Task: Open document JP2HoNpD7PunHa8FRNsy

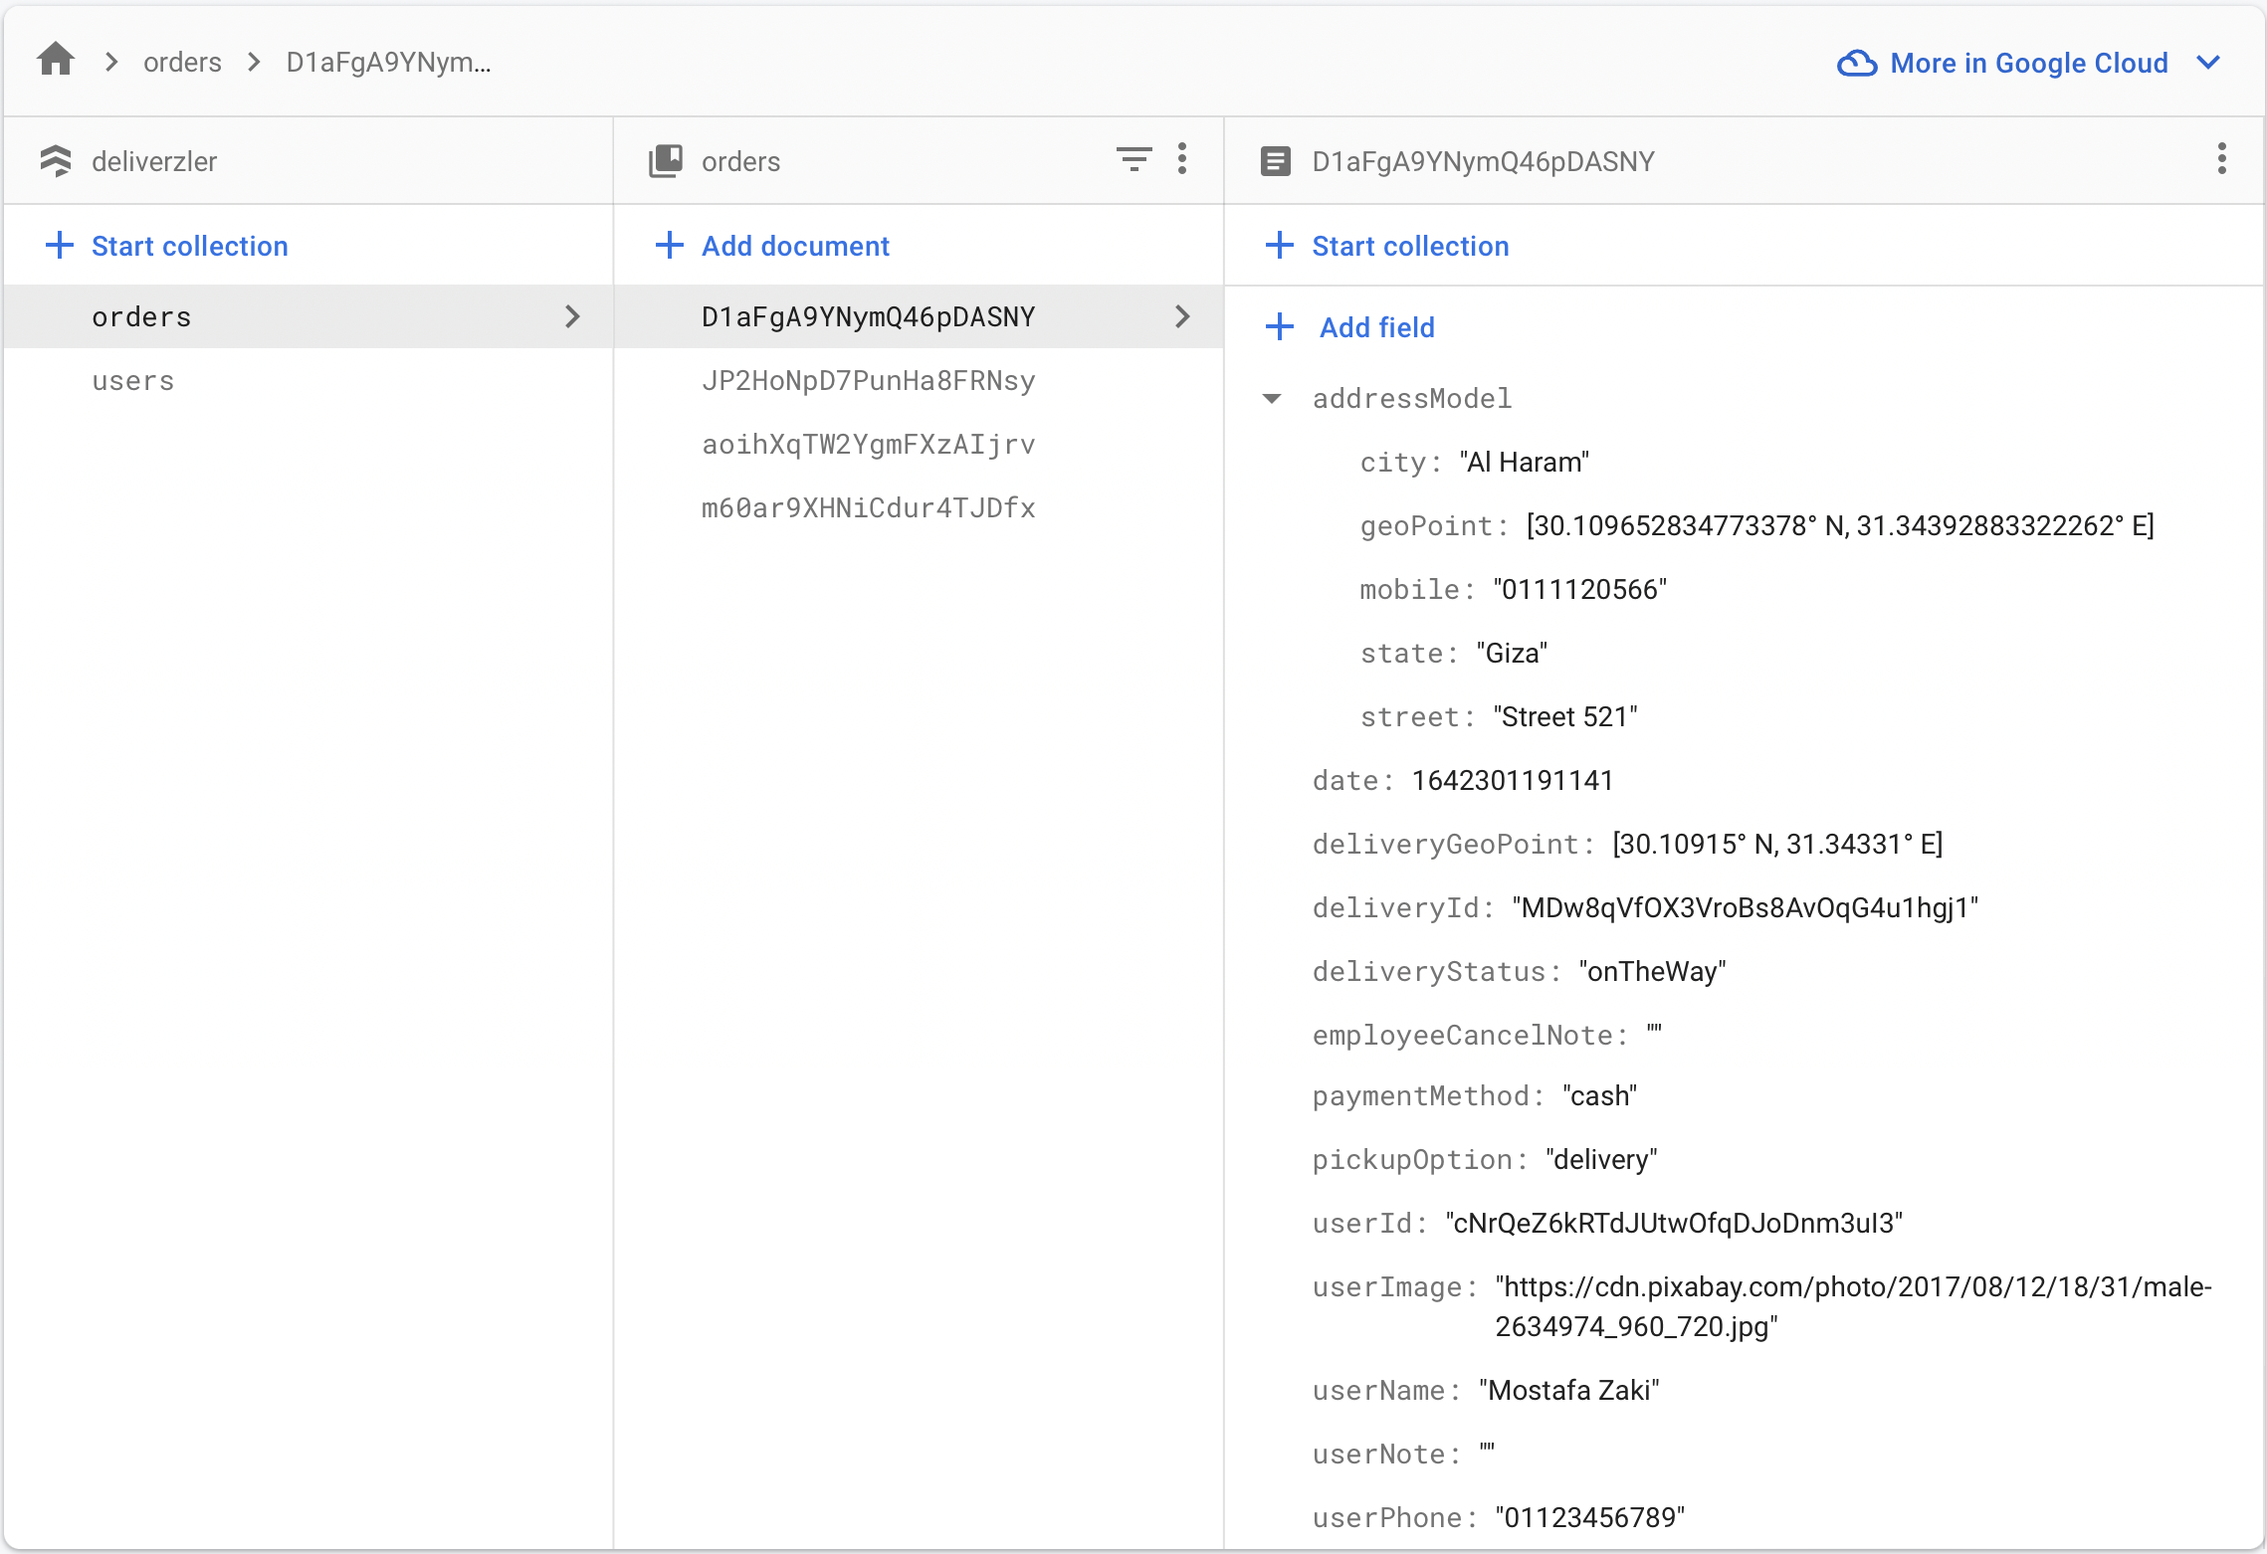Action: click(x=868, y=381)
